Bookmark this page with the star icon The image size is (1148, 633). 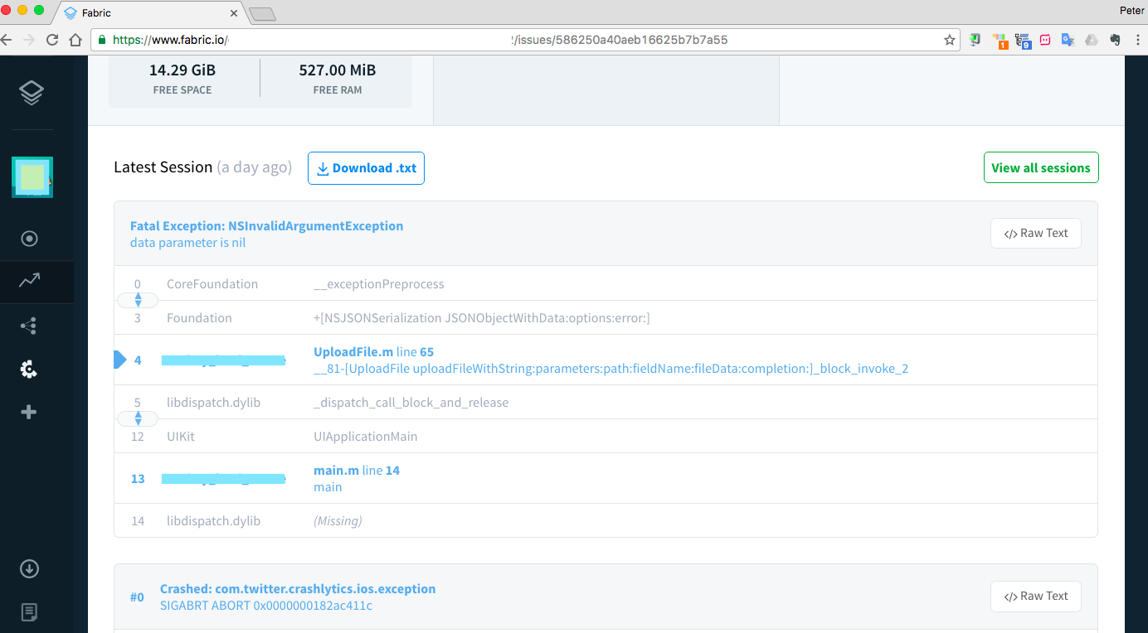point(949,40)
